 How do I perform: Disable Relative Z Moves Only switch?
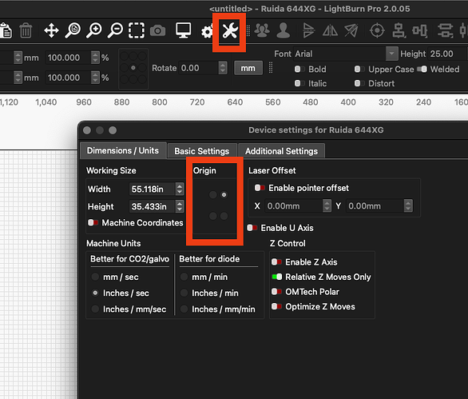tap(276, 277)
